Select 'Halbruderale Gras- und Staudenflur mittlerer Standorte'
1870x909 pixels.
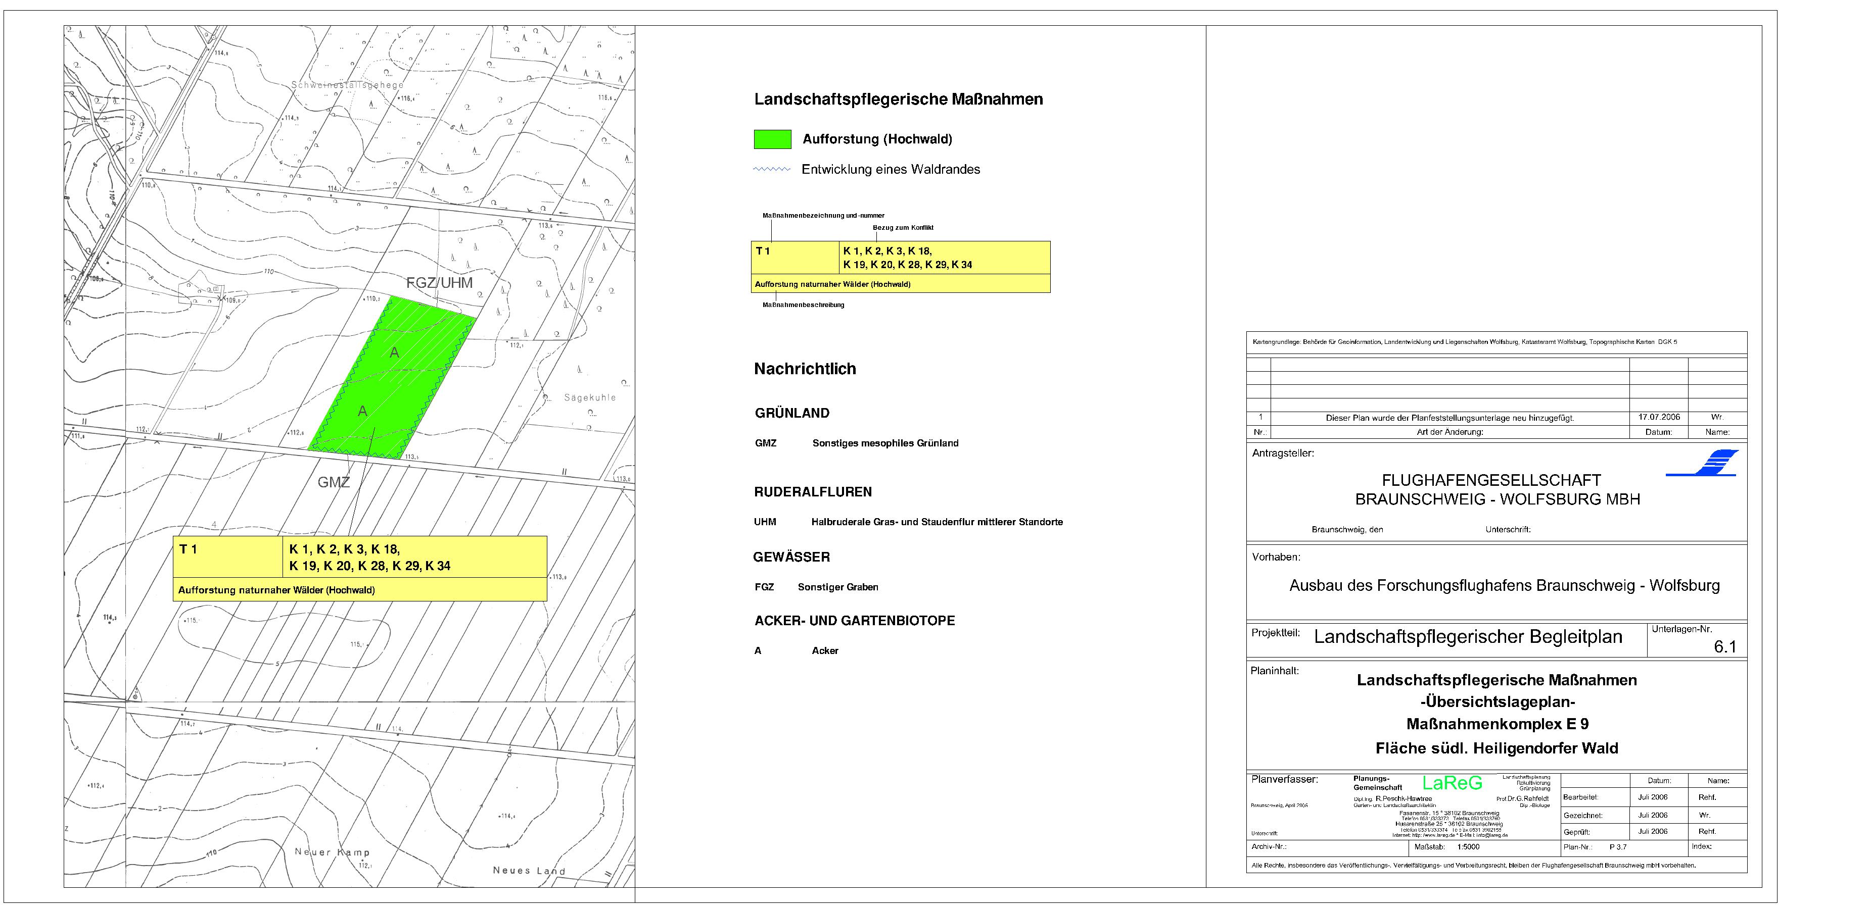pos(937,522)
